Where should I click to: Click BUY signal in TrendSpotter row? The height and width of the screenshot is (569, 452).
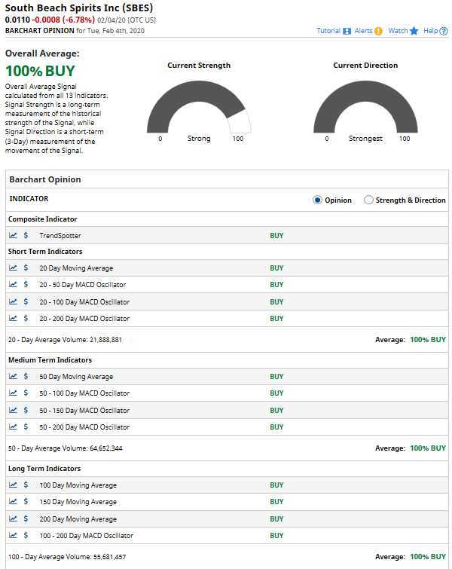click(x=276, y=235)
